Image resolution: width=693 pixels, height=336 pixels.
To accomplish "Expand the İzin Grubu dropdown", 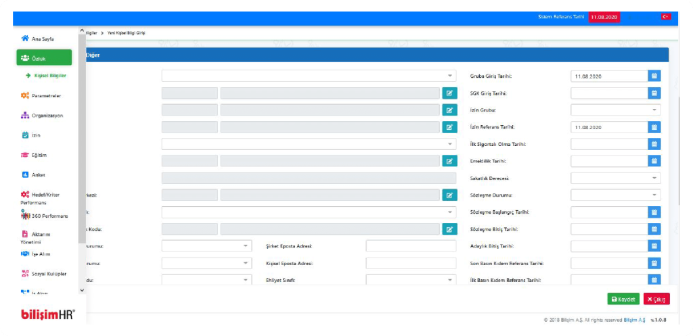I will pos(615,110).
